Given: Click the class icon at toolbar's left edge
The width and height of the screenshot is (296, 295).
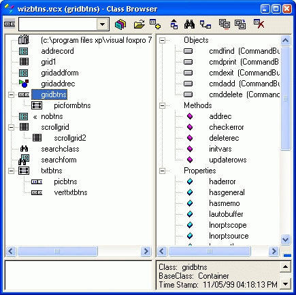Looking at the screenshot, I should (10, 24).
